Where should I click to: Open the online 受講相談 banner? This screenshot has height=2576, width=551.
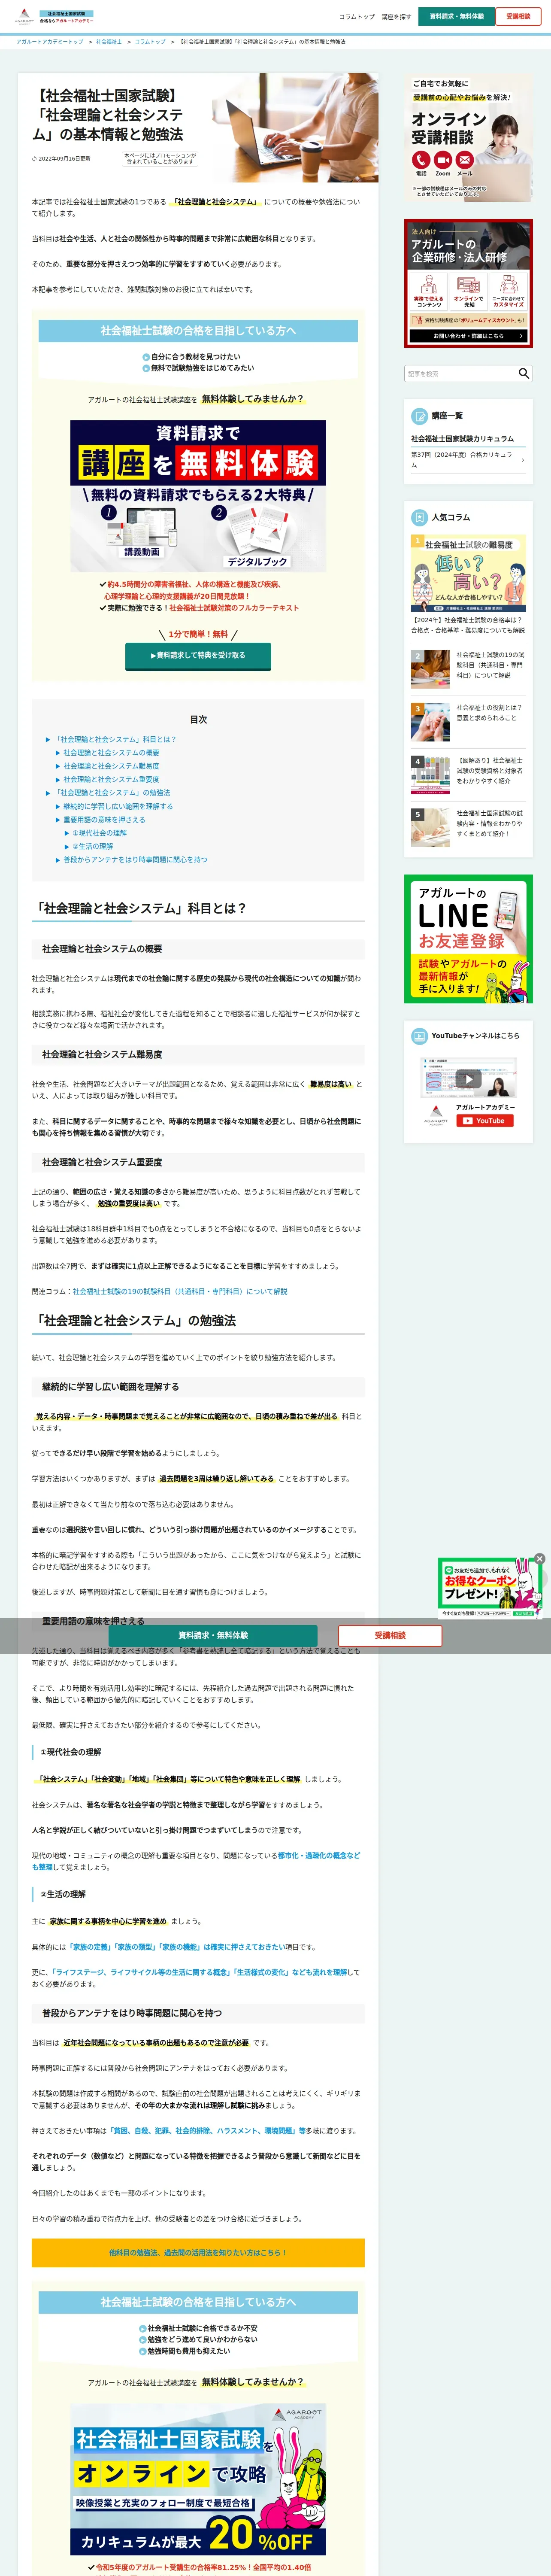coord(468,138)
